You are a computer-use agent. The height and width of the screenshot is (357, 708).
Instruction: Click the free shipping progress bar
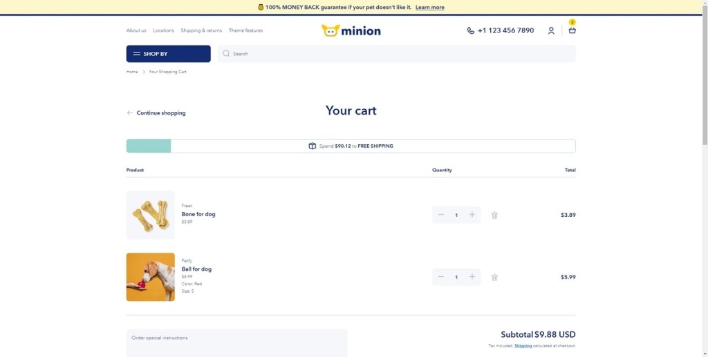pos(351,146)
